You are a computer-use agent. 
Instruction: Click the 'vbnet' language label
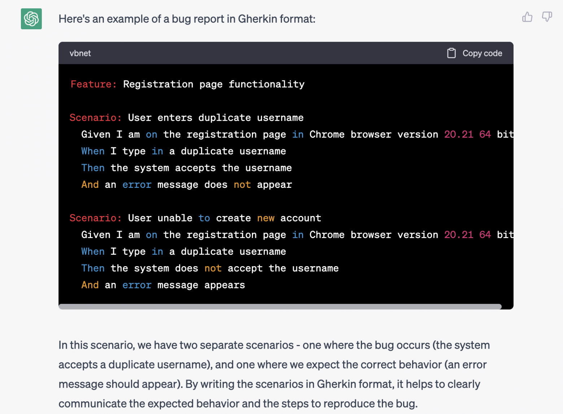click(80, 53)
